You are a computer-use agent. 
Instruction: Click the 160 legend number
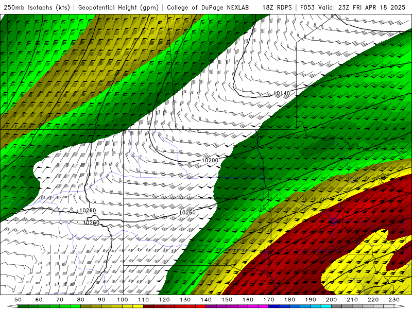[x=248, y=300]
